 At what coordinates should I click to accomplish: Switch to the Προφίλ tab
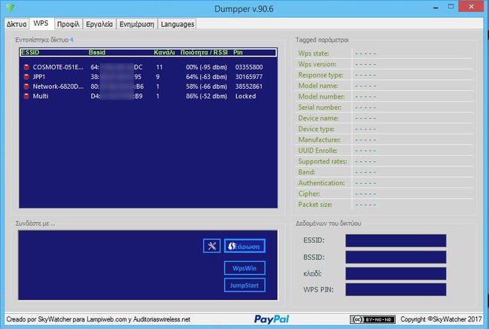(x=68, y=24)
